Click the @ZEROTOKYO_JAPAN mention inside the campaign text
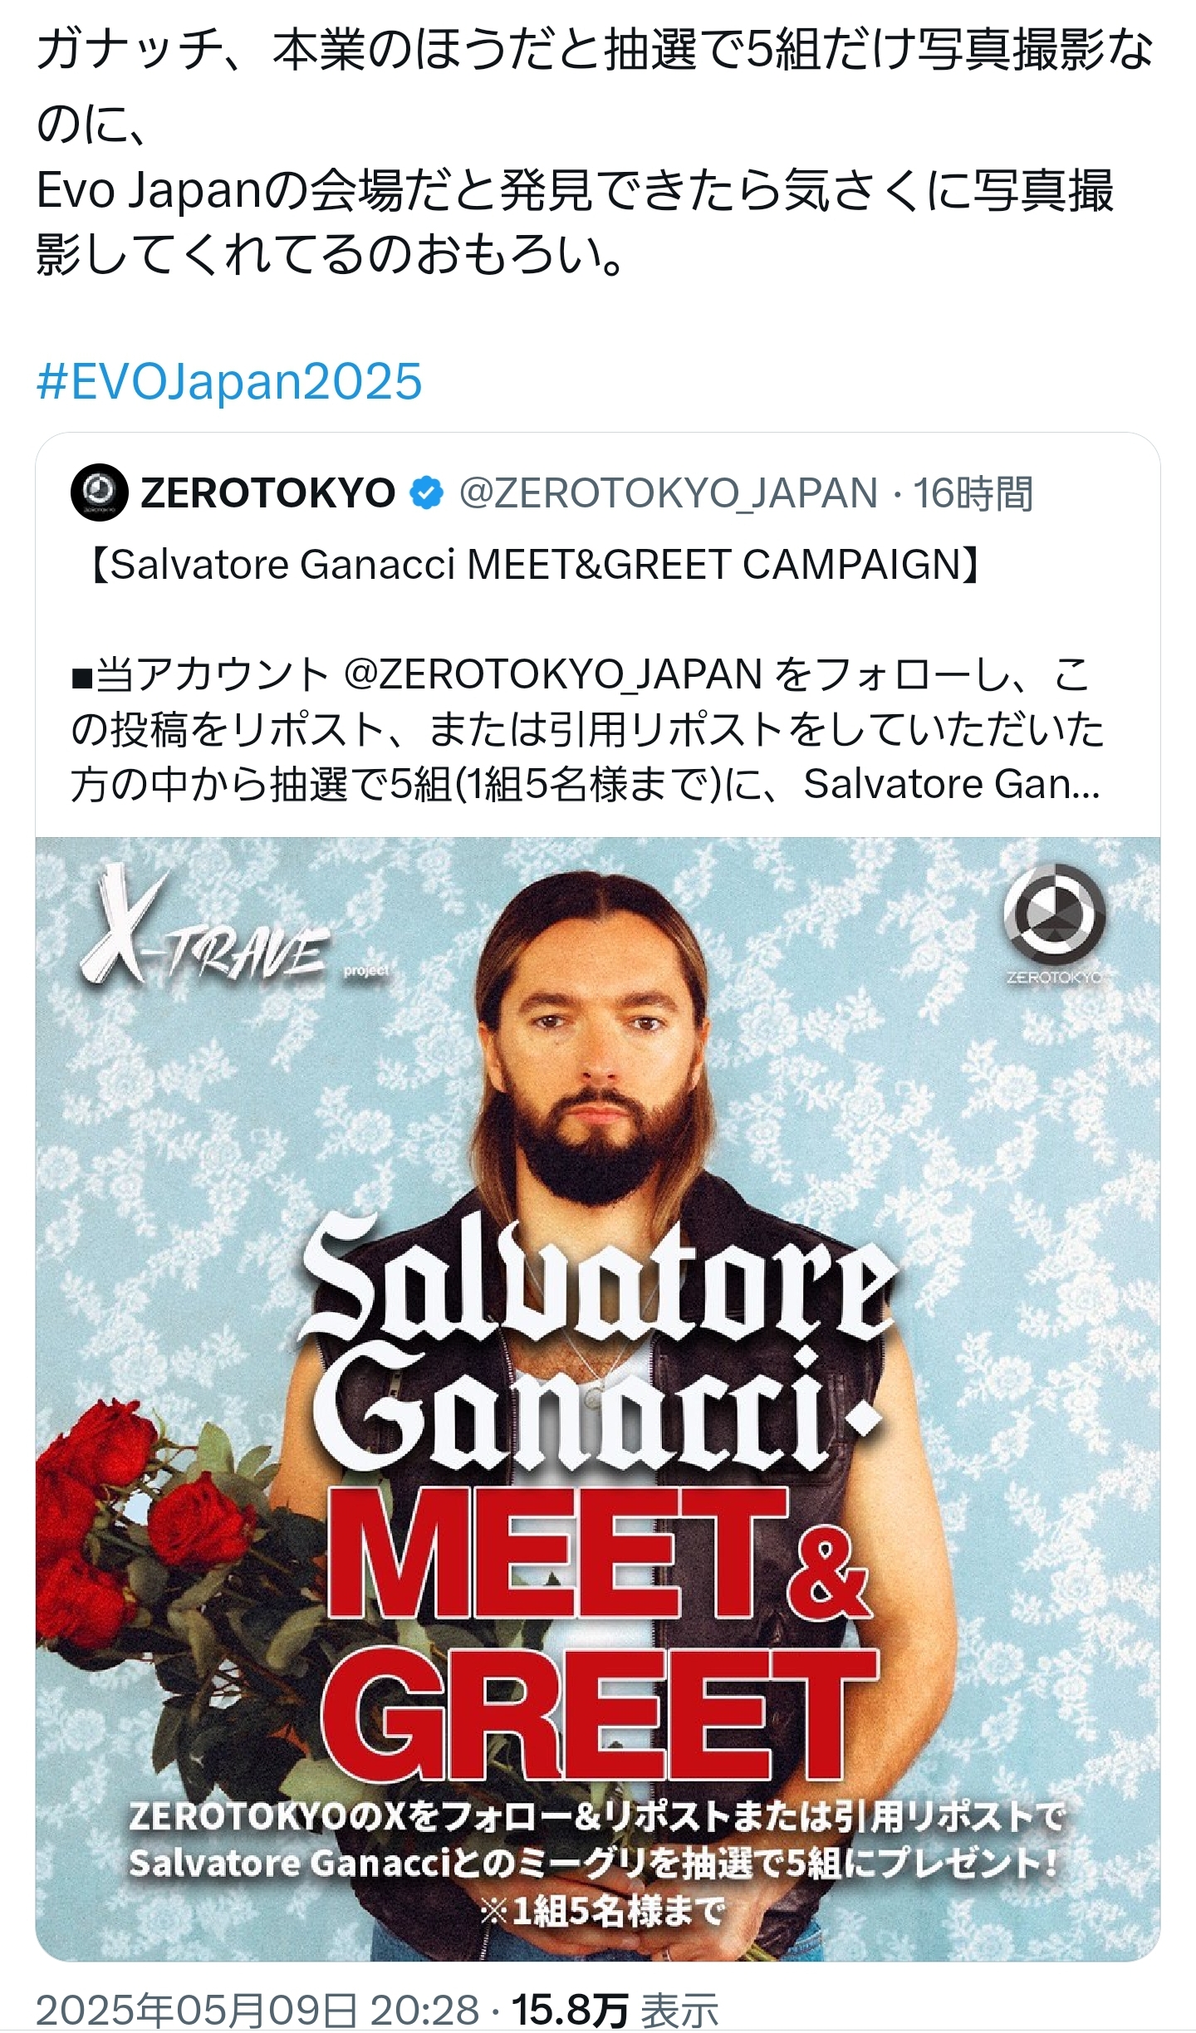Screen dimensions: 1196x2033 (552, 674)
